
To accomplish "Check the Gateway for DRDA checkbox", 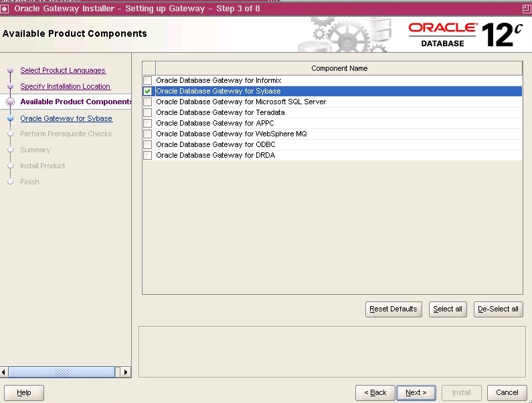I will pos(148,155).
